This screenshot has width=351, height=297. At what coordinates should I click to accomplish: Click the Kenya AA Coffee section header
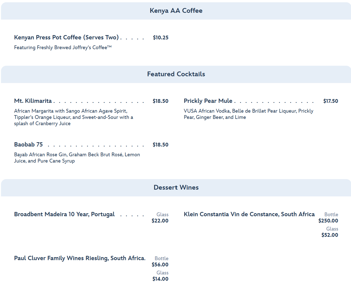pos(176,11)
